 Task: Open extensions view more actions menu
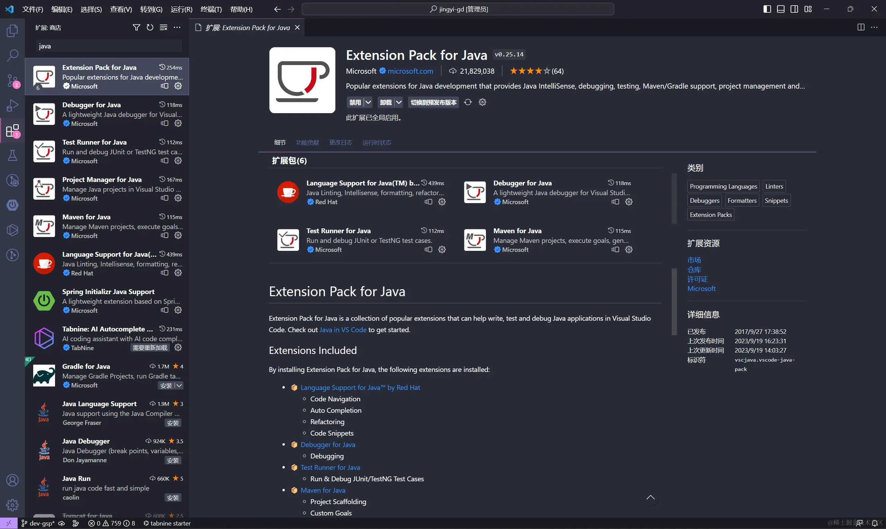[177, 27]
